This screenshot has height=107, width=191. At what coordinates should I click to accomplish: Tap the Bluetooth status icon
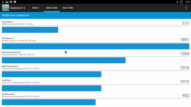(177, 2)
